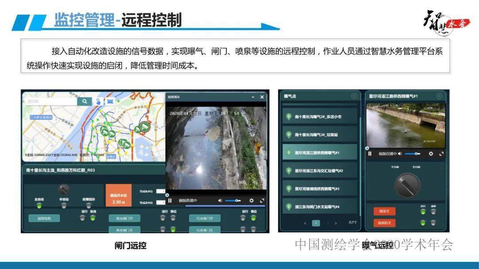Viewport: 479px width, 269px height.
Task: Close the gate camera video window
Action: (x=262, y=97)
